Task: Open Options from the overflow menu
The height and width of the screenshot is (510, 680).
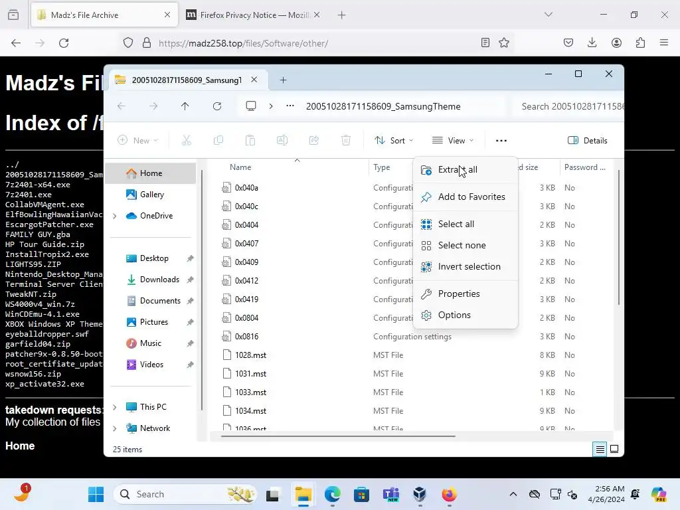Action: click(x=466, y=315)
